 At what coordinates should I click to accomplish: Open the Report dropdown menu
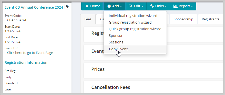pos(183,6)
